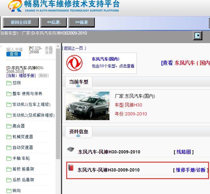Select the 当前车型 tab
The width and height of the screenshot is (210, 194).
(x=79, y=82)
